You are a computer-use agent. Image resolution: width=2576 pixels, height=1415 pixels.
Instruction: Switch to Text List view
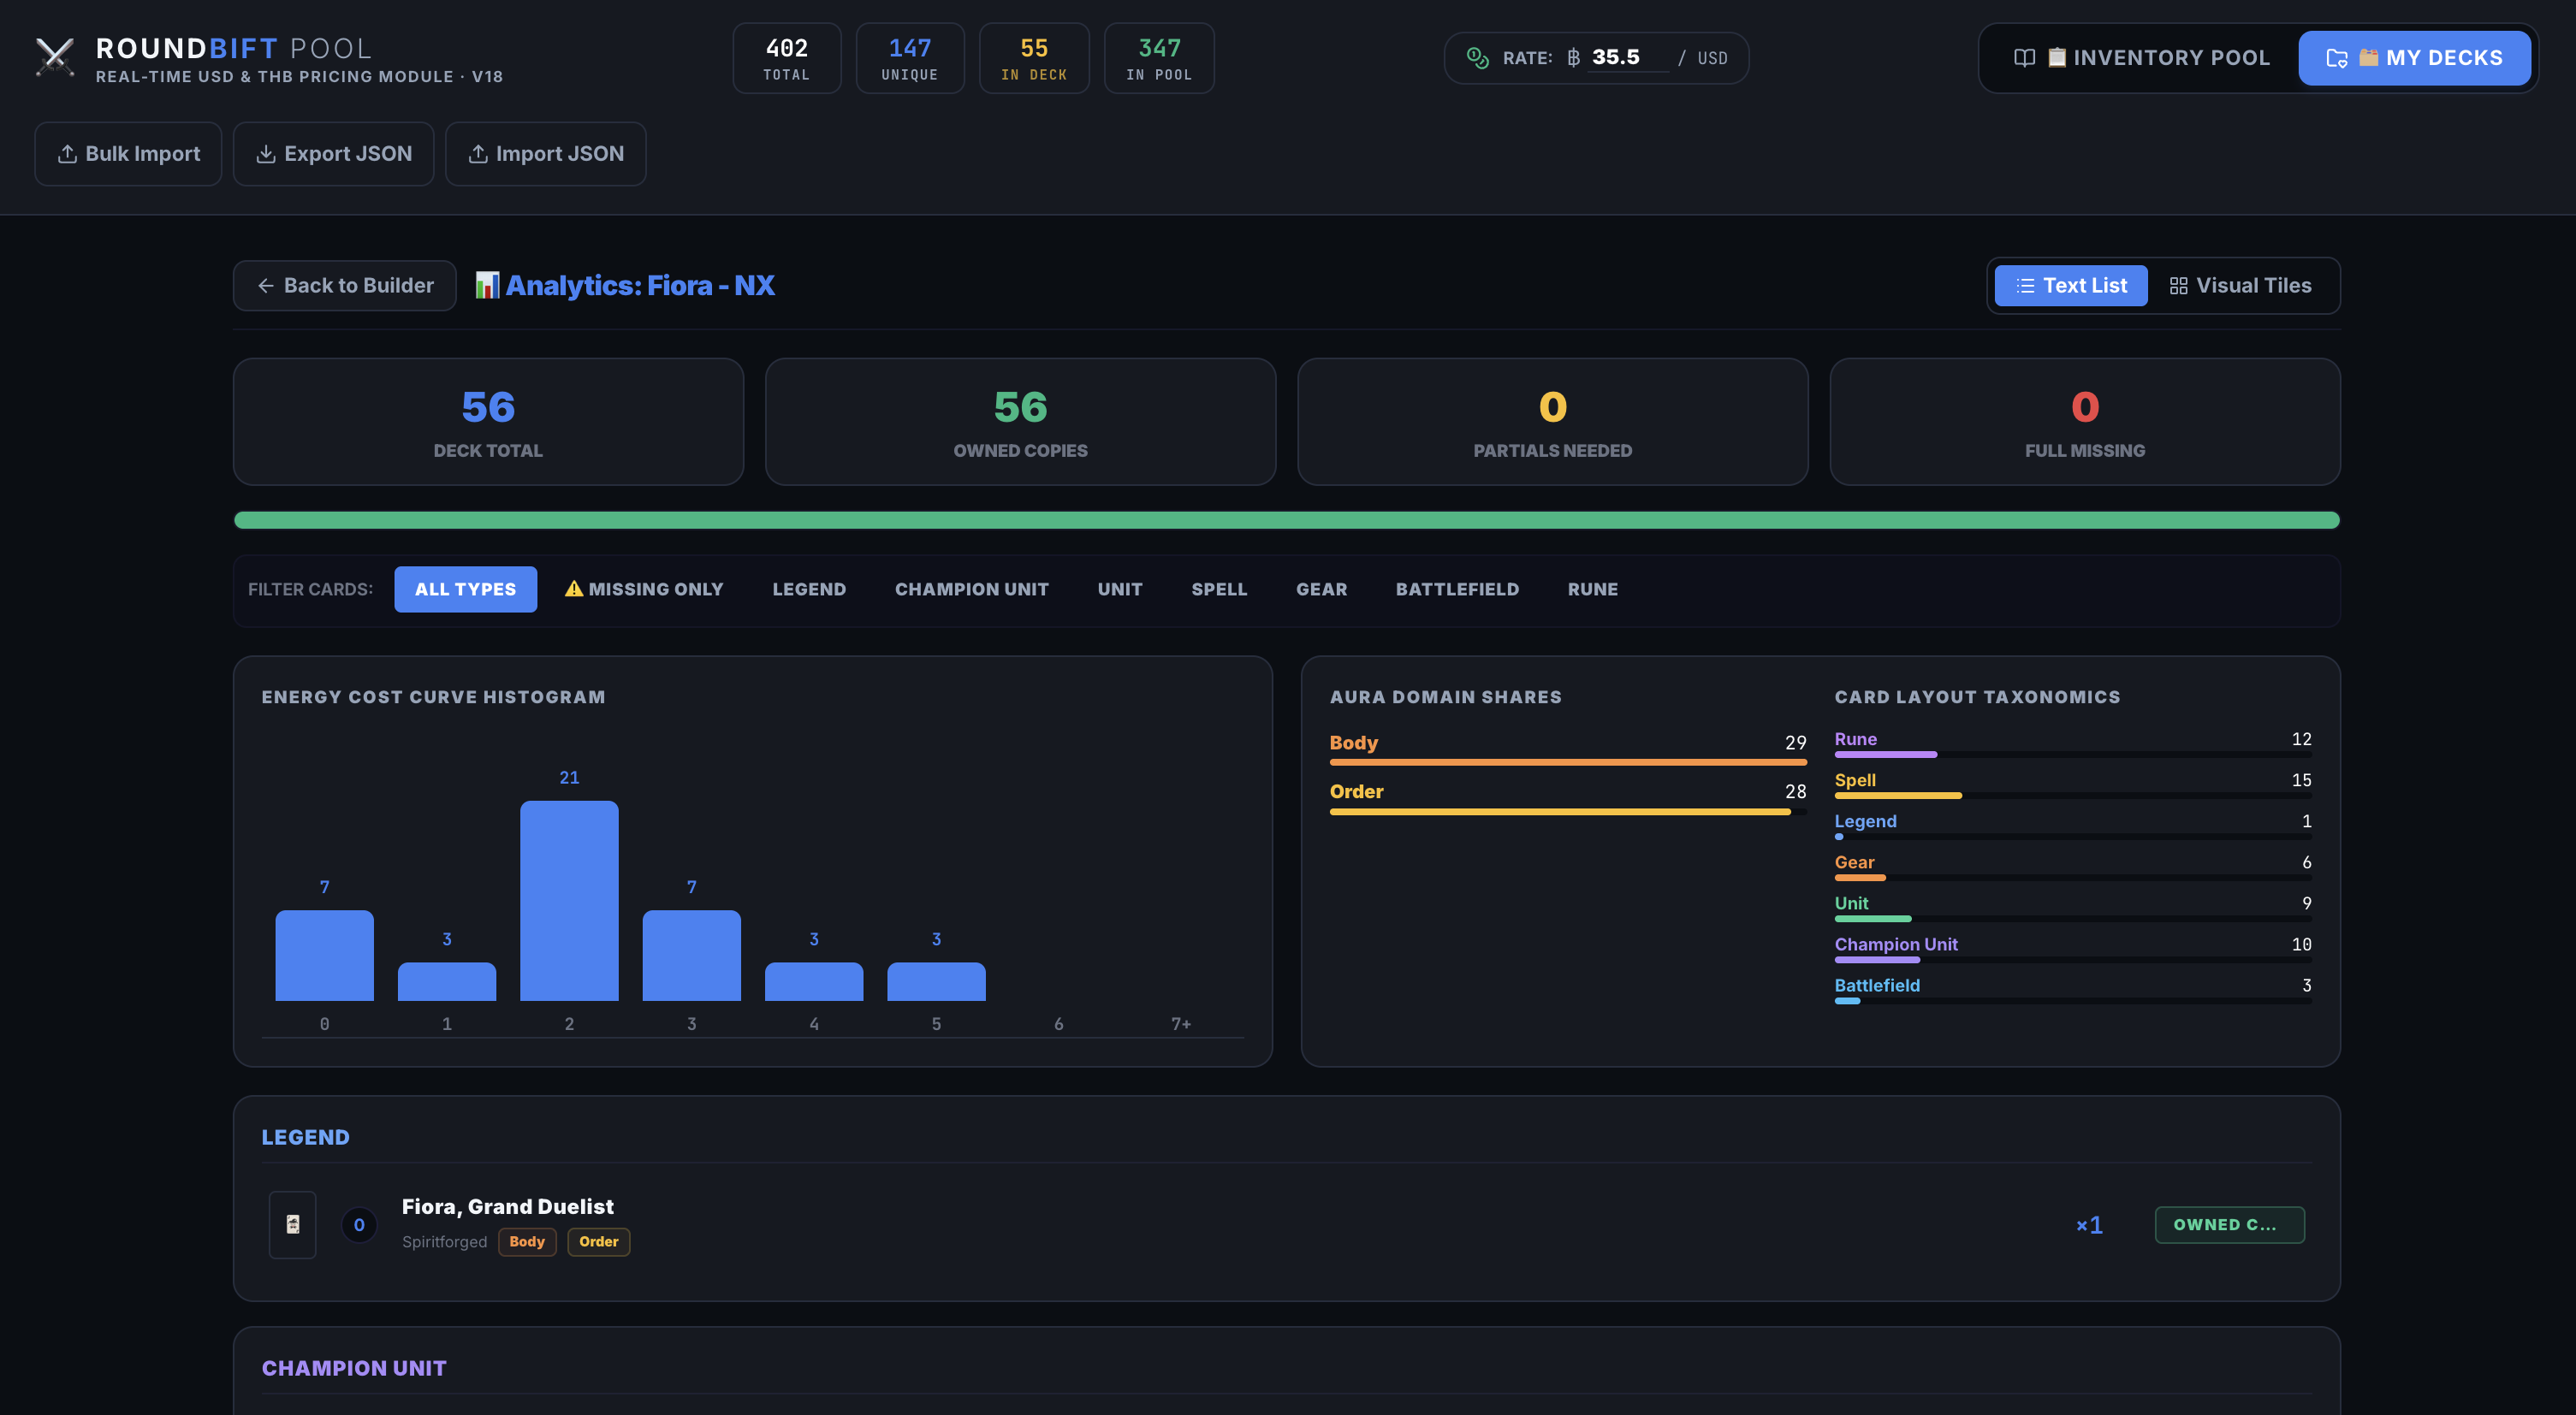coord(2071,286)
